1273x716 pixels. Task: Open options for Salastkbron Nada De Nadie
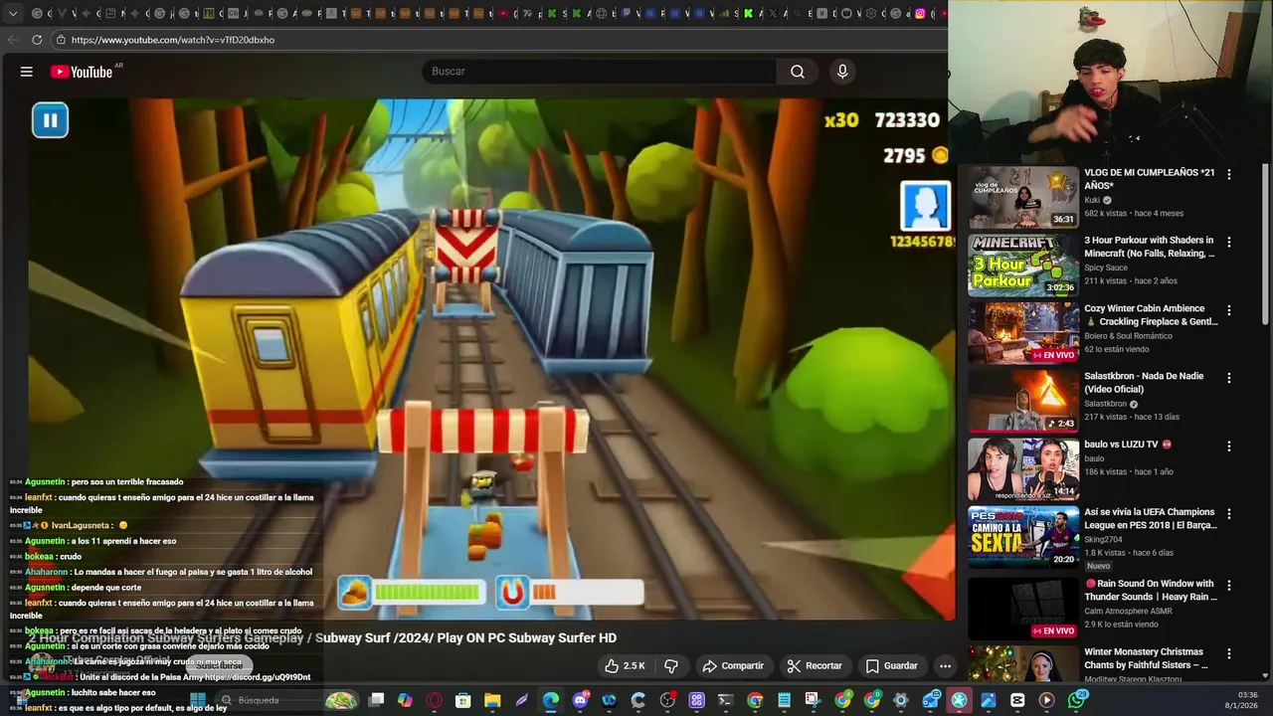[1228, 378]
